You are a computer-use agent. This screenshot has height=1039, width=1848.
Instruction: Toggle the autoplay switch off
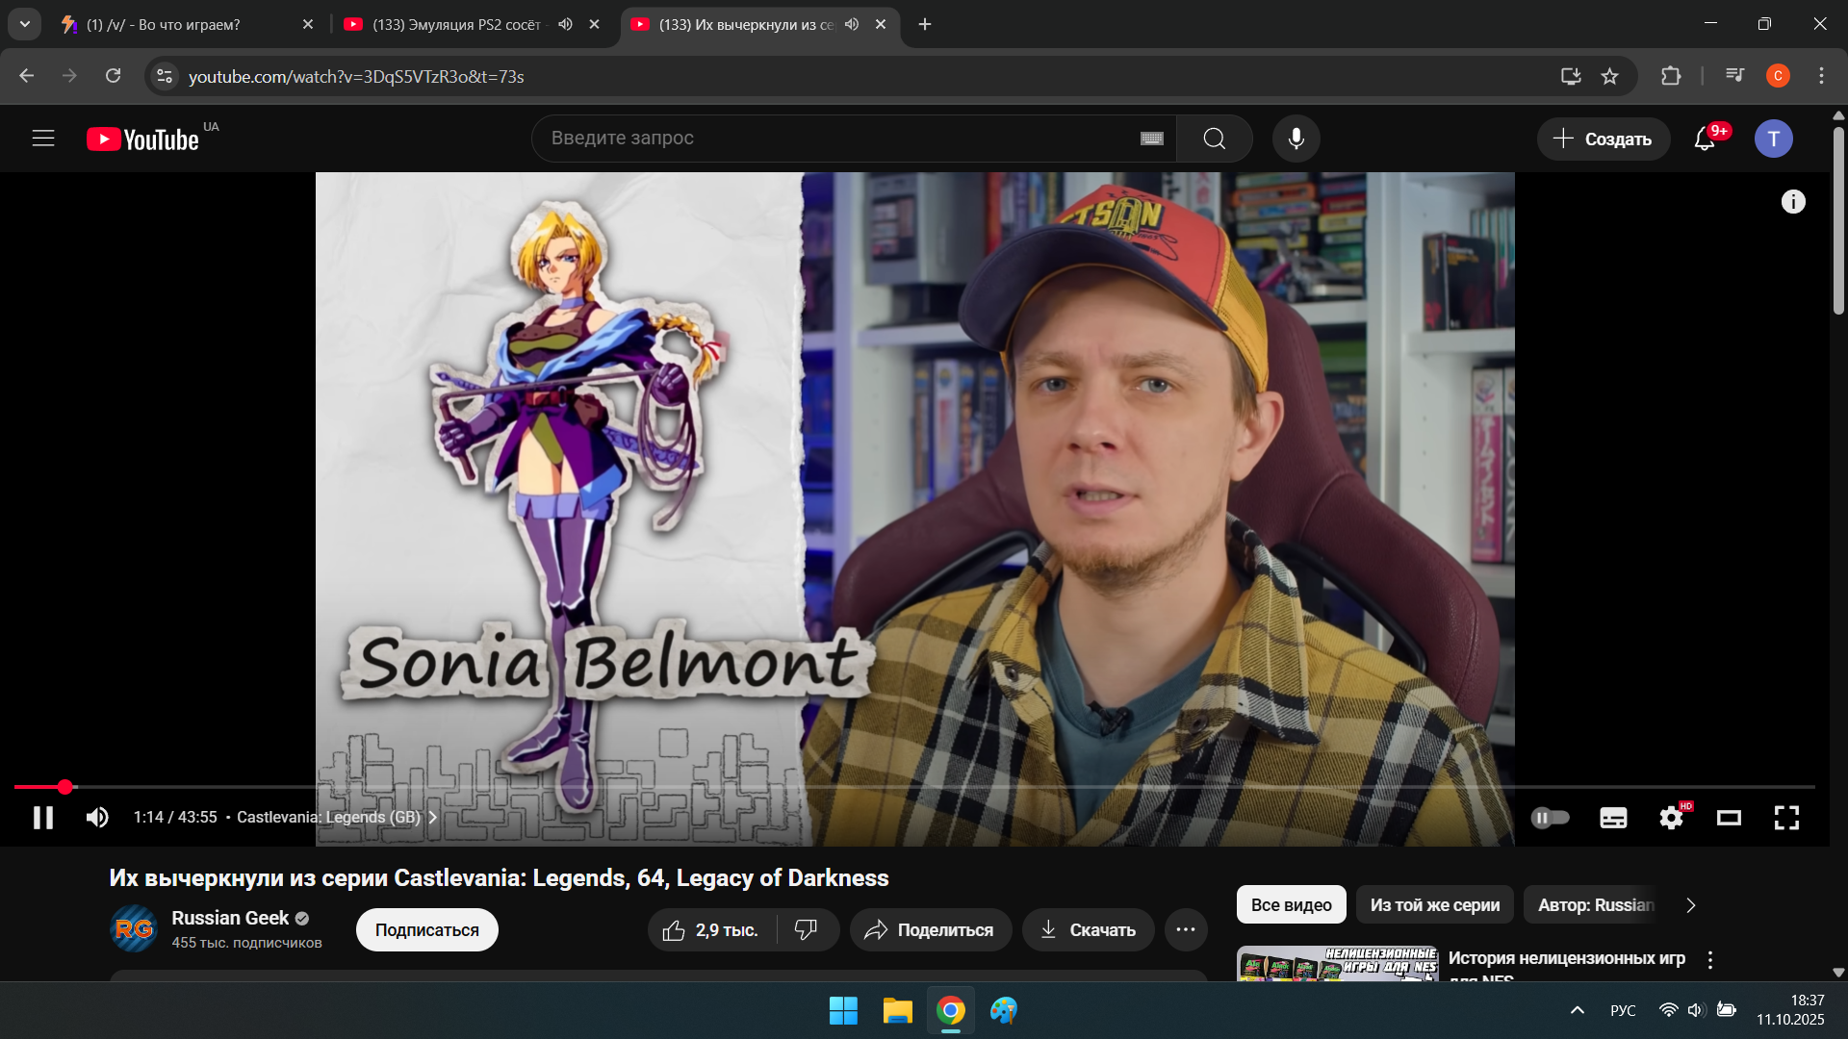(1550, 818)
